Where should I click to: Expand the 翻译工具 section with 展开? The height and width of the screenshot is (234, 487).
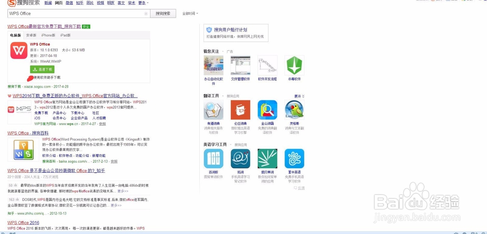point(300,96)
